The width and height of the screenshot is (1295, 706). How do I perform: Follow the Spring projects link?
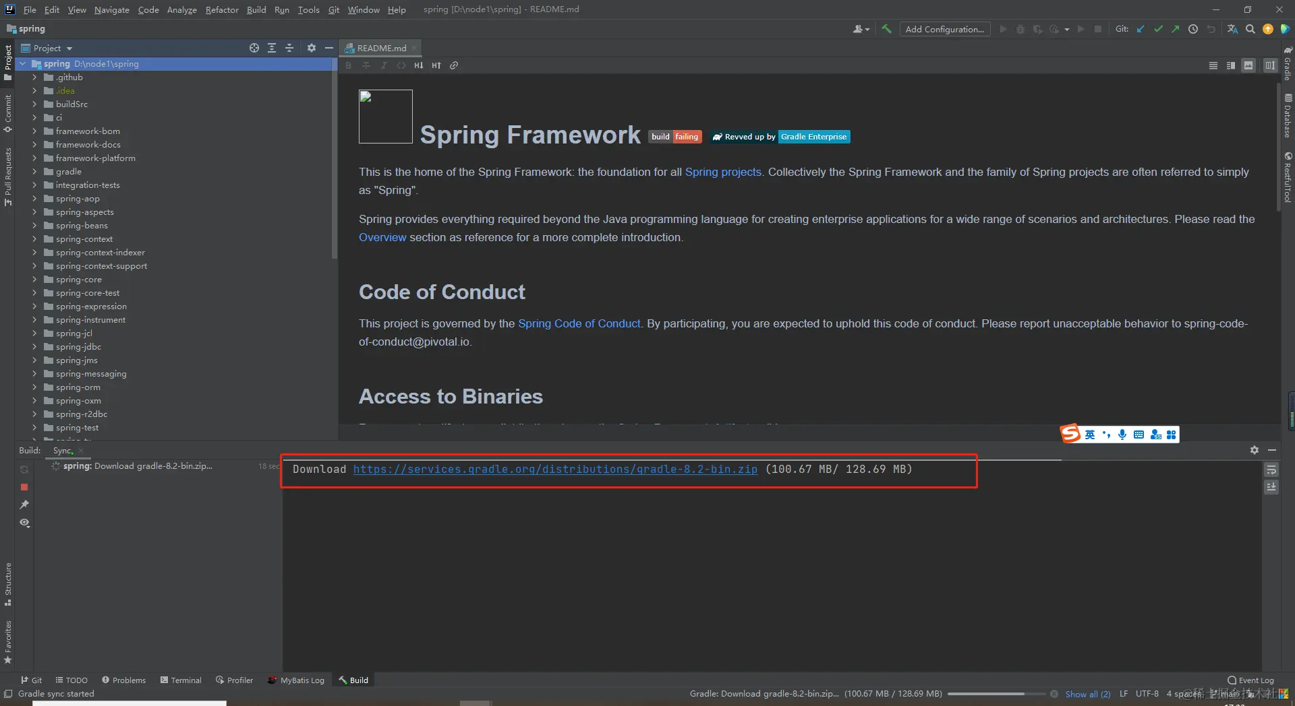click(x=723, y=172)
